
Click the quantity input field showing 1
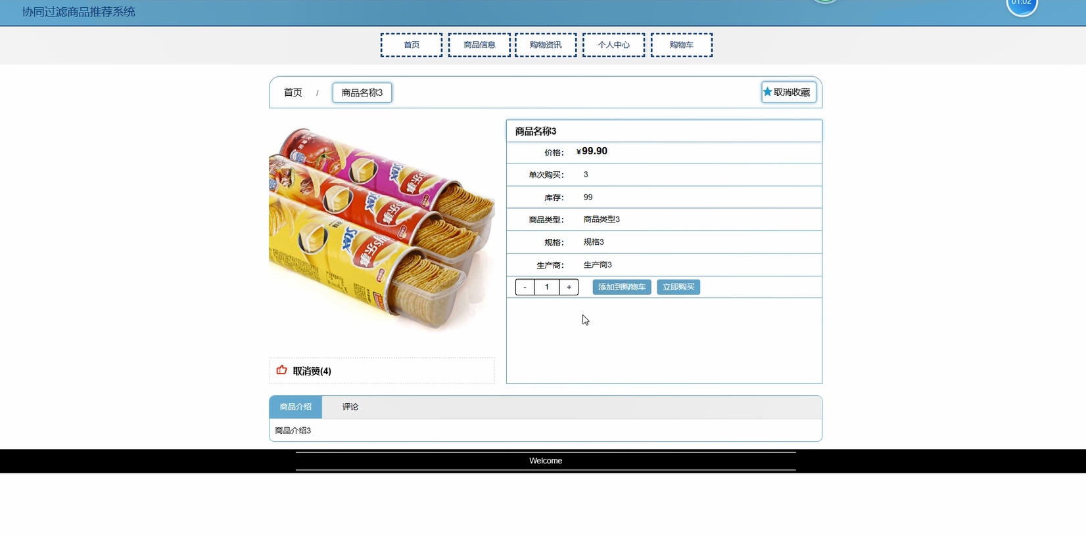(x=546, y=287)
